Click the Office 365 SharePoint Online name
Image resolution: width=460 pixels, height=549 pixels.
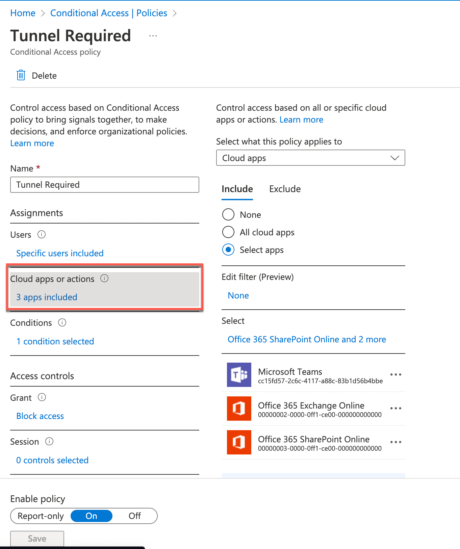click(314, 439)
